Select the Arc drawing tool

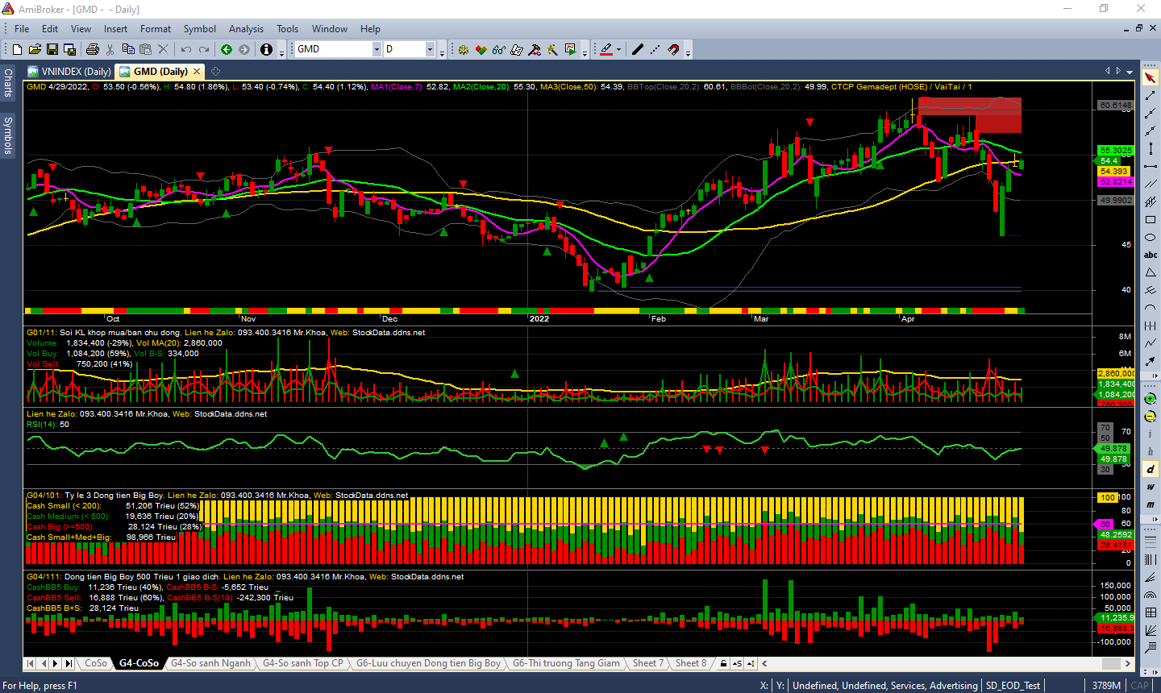click(1151, 306)
